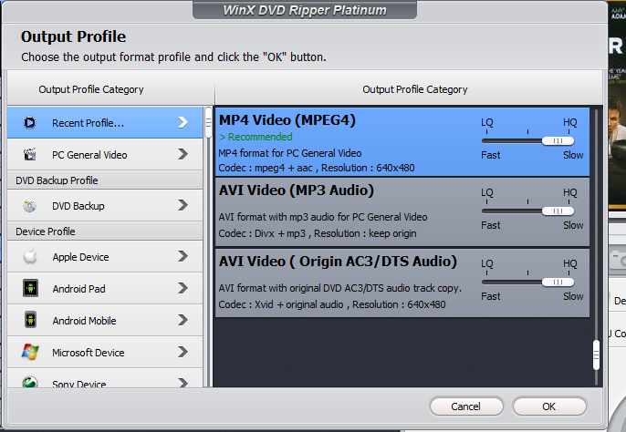This screenshot has height=432, width=626.
Task: Click the PC General Video clapperboard icon
Action: (30, 154)
